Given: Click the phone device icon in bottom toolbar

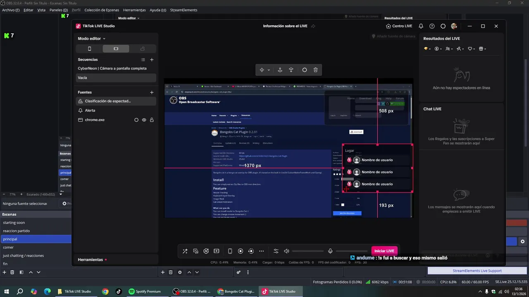Looking at the screenshot, I should tap(230, 251).
